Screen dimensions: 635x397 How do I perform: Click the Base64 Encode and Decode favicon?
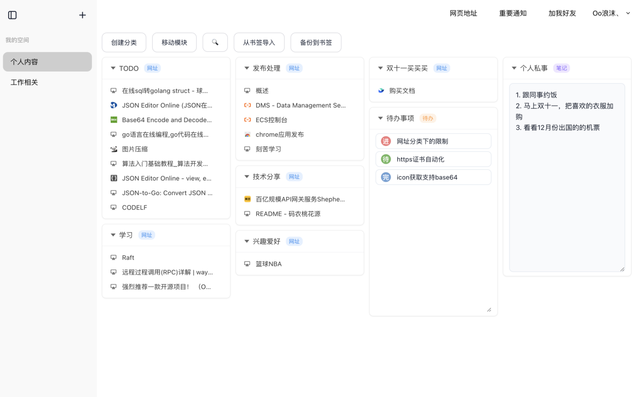(x=114, y=120)
